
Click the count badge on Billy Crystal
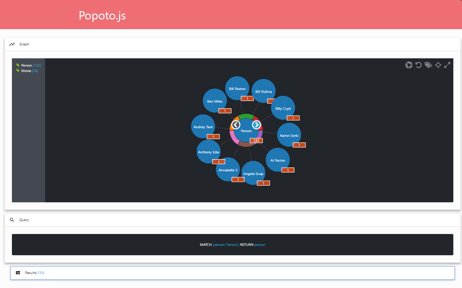[x=293, y=118]
